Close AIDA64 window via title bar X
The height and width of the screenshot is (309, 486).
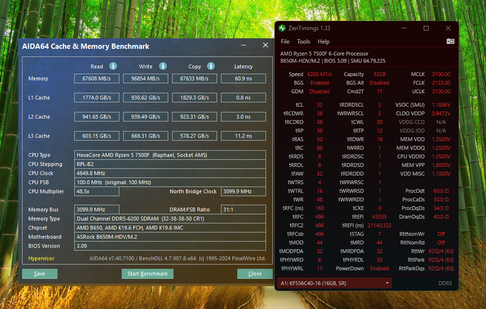[266, 45]
